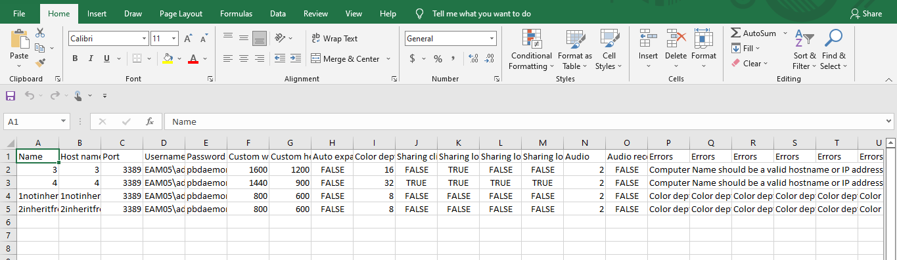Click the formula bar containing Name

click(524, 121)
